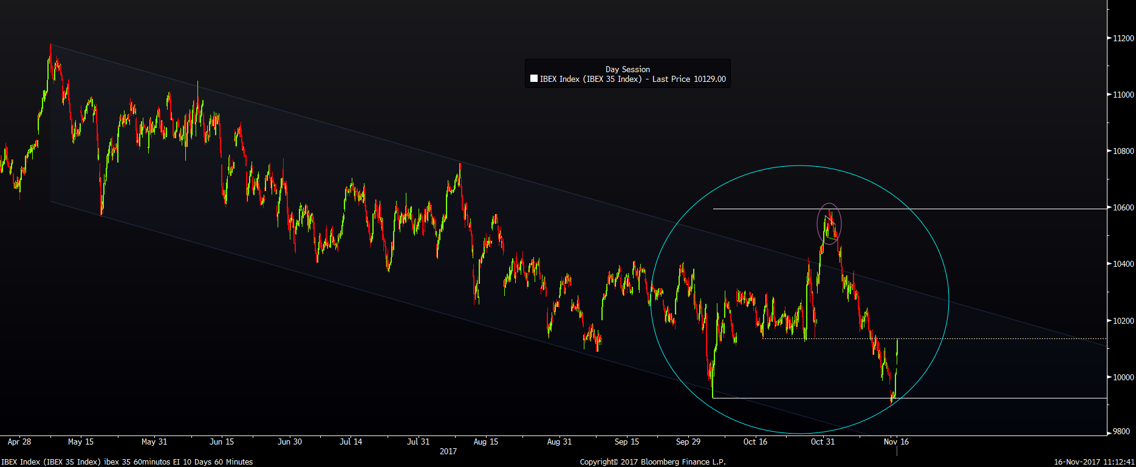Click the 10800 price axis label
The width and height of the screenshot is (1136, 467).
click(1123, 151)
